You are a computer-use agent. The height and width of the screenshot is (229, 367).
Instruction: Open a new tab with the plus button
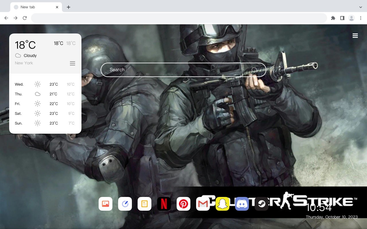(x=68, y=7)
